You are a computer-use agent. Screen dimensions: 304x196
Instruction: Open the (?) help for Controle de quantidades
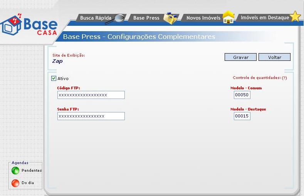coord(284,78)
